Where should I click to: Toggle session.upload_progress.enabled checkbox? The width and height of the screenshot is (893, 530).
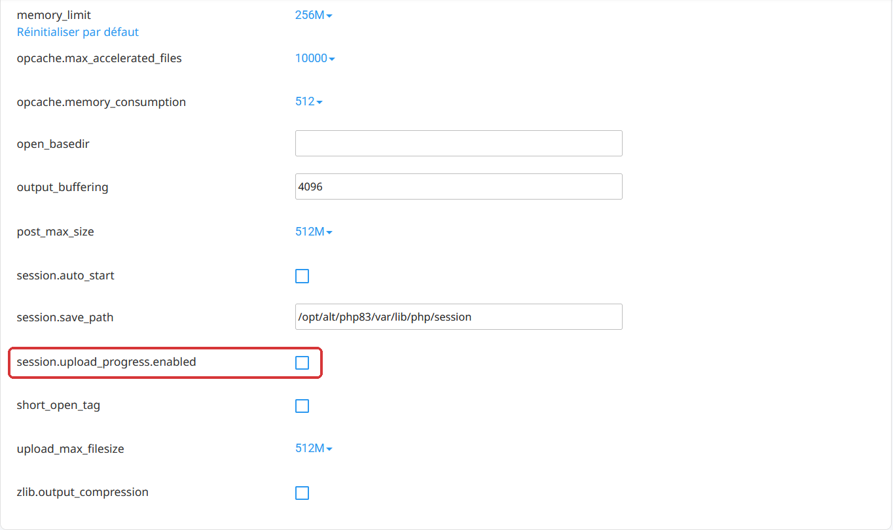pyautogui.click(x=302, y=362)
